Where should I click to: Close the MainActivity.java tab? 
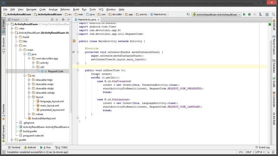coord(99,19)
